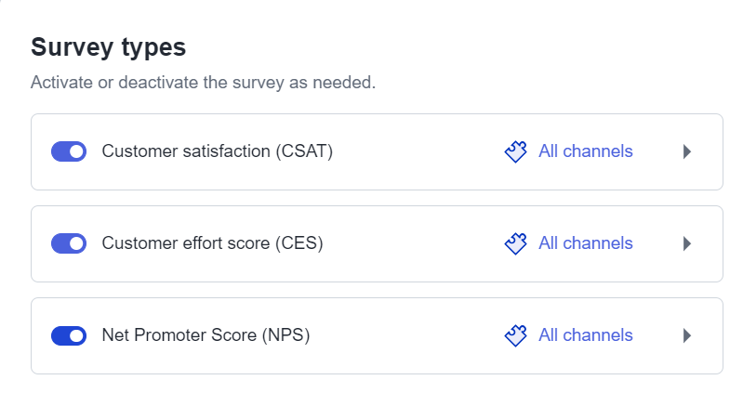The image size is (743, 393).
Task: Click empty space inside the CES card
Action: click(412, 243)
